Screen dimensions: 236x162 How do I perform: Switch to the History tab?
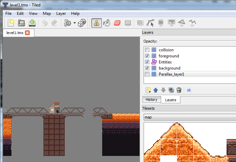pyautogui.click(x=152, y=100)
